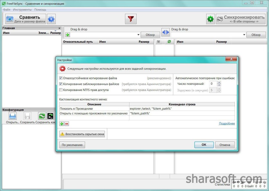This screenshot has height=191, width=269.
Task: Swap sides with blue arrows icon
Action: 166,32
